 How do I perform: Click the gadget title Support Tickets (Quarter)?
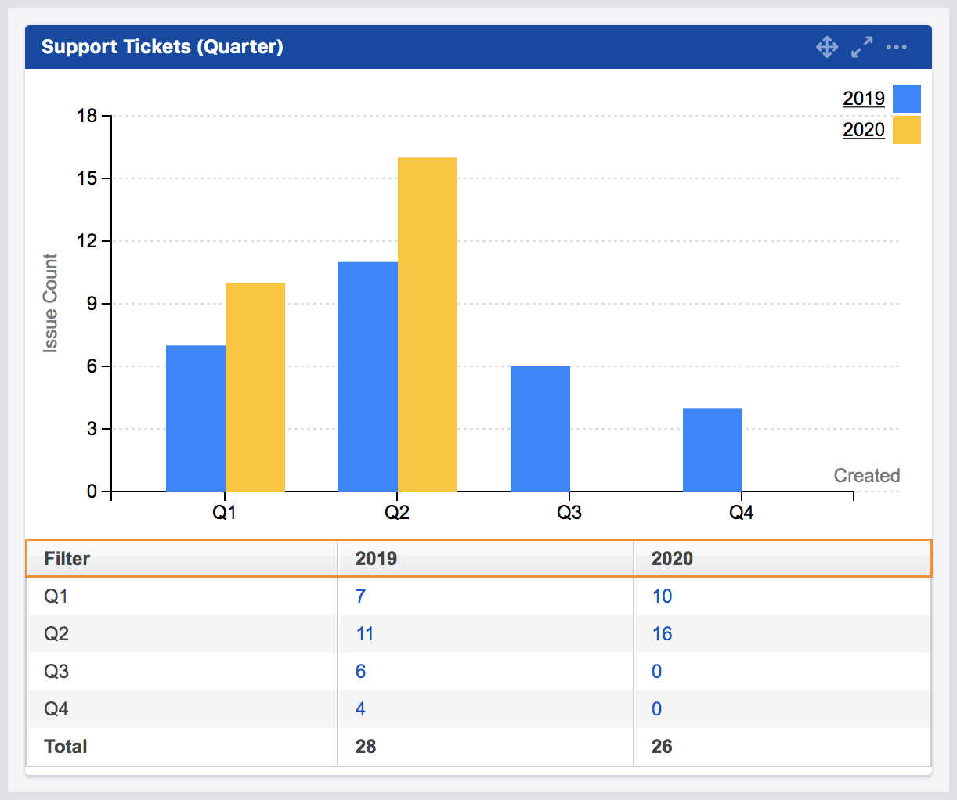pyautogui.click(x=157, y=46)
